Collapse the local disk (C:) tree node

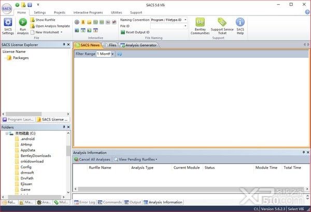(x=7, y=133)
